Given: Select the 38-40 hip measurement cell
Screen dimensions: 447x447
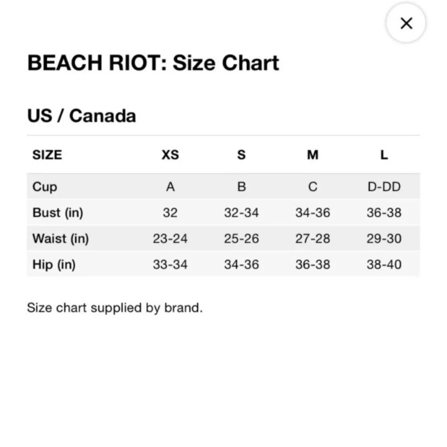Looking at the screenshot, I should 384,265.
